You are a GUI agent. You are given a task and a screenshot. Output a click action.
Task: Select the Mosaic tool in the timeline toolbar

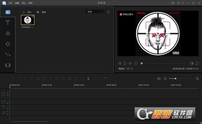click(69, 79)
